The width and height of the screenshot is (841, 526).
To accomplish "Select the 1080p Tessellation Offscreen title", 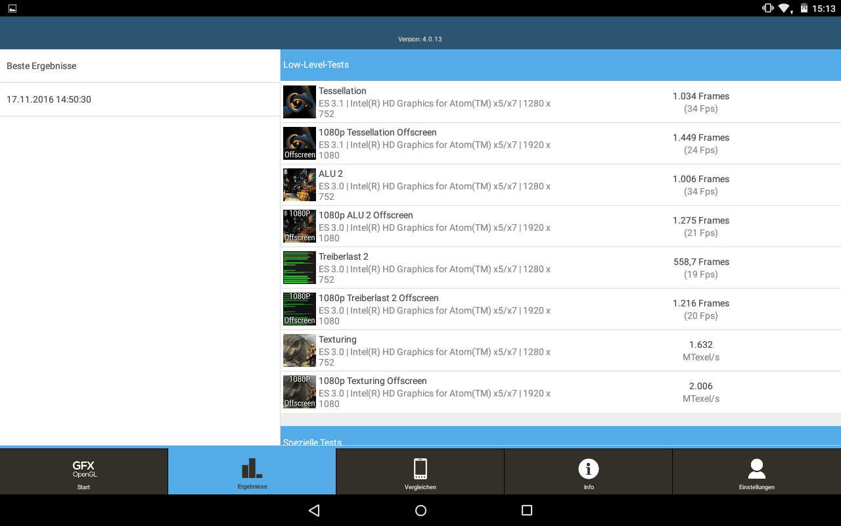I will 378,132.
